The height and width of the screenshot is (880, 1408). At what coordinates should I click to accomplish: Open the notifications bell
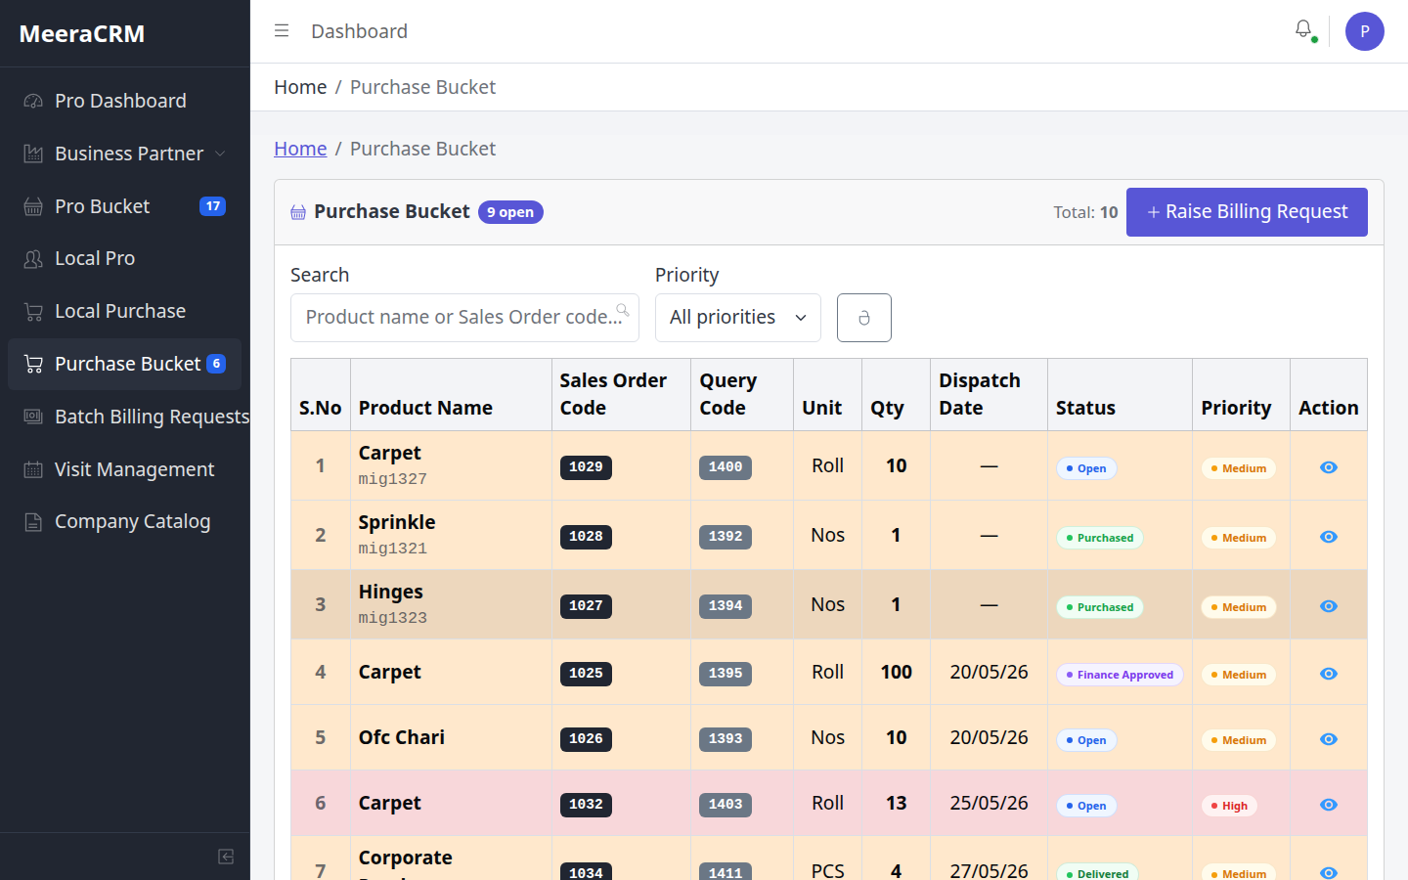1303,30
